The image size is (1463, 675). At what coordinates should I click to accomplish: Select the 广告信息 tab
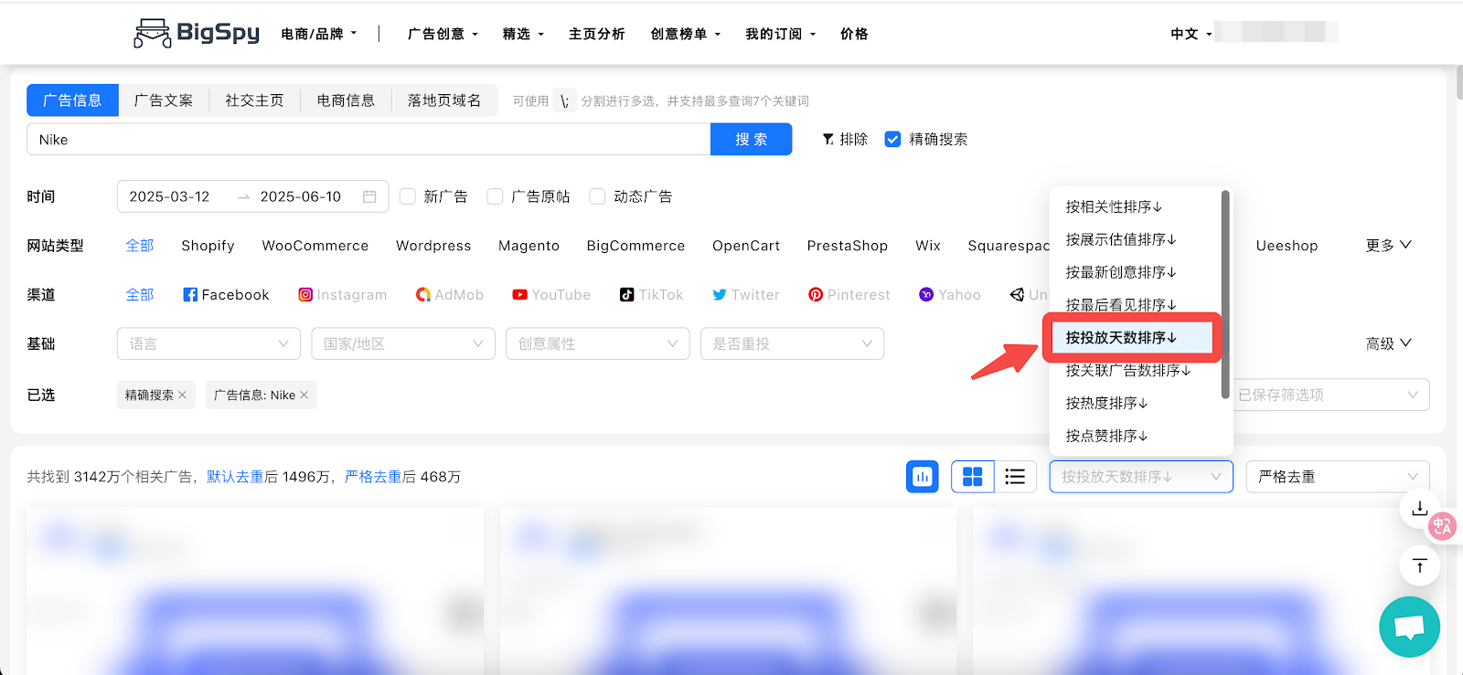72,100
